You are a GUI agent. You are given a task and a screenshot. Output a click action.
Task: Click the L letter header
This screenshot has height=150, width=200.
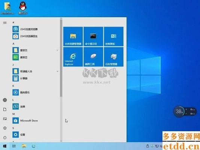13,100
